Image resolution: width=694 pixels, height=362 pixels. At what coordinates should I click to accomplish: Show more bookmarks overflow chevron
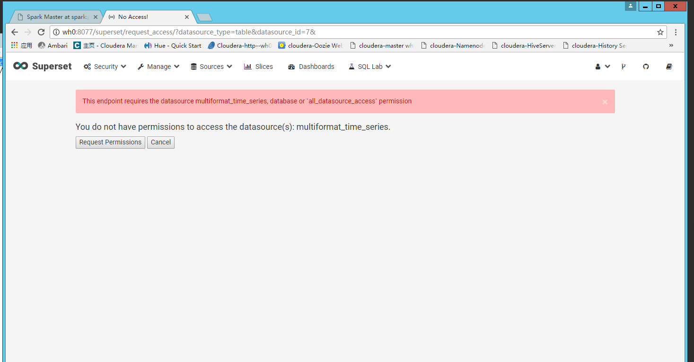[671, 45]
